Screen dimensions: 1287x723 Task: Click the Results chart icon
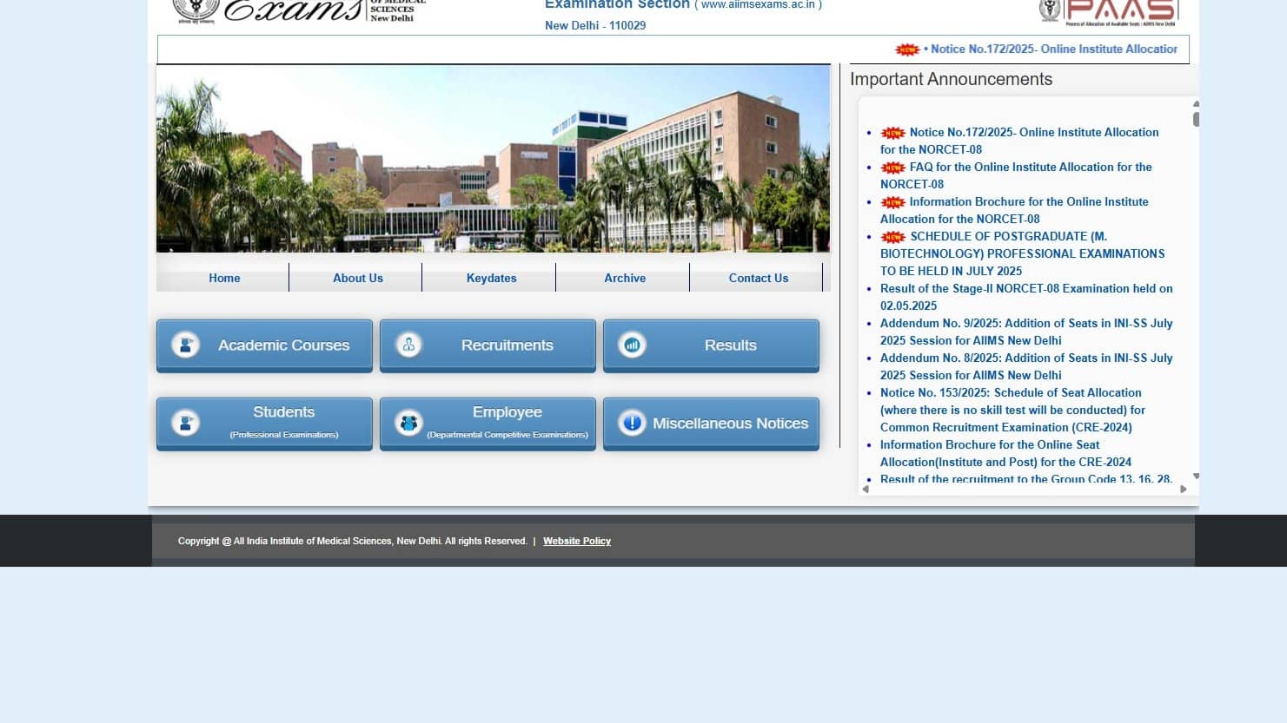(632, 345)
